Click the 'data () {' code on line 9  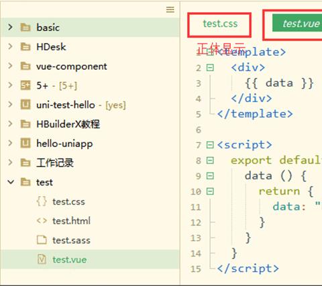(276, 176)
